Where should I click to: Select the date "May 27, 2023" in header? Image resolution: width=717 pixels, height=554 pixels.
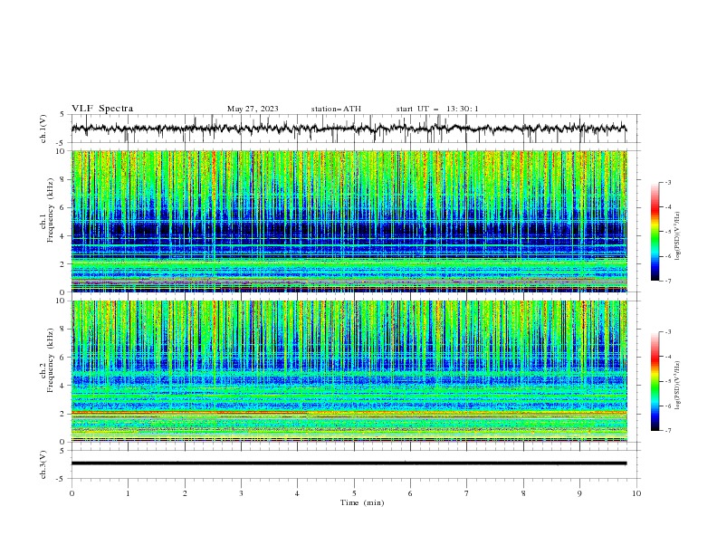(x=253, y=109)
